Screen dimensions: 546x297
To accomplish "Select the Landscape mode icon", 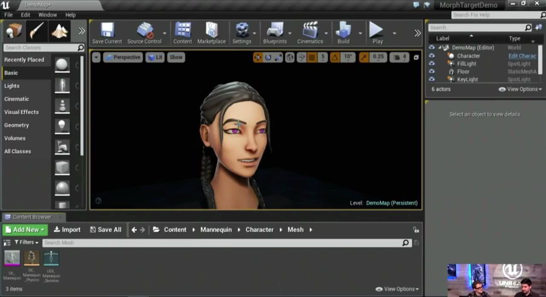I will 59,31.
